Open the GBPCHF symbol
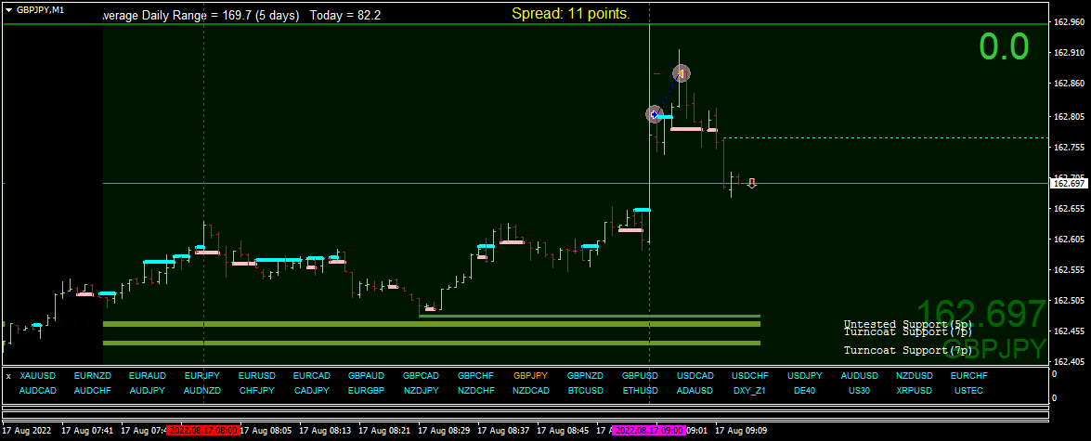The height and width of the screenshot is (441, 1091). coord(476,376)
